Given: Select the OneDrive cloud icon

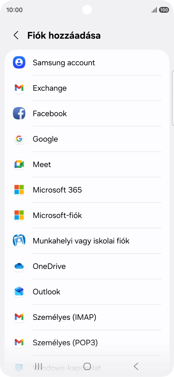Looking at the screenshot, I should click(x=19, y=266).
